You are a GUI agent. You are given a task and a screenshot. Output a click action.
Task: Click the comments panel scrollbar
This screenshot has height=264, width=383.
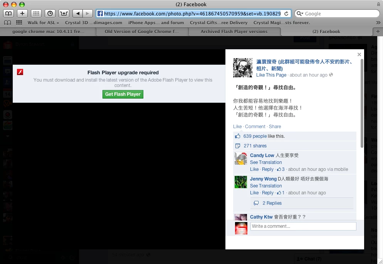point(362,103)
